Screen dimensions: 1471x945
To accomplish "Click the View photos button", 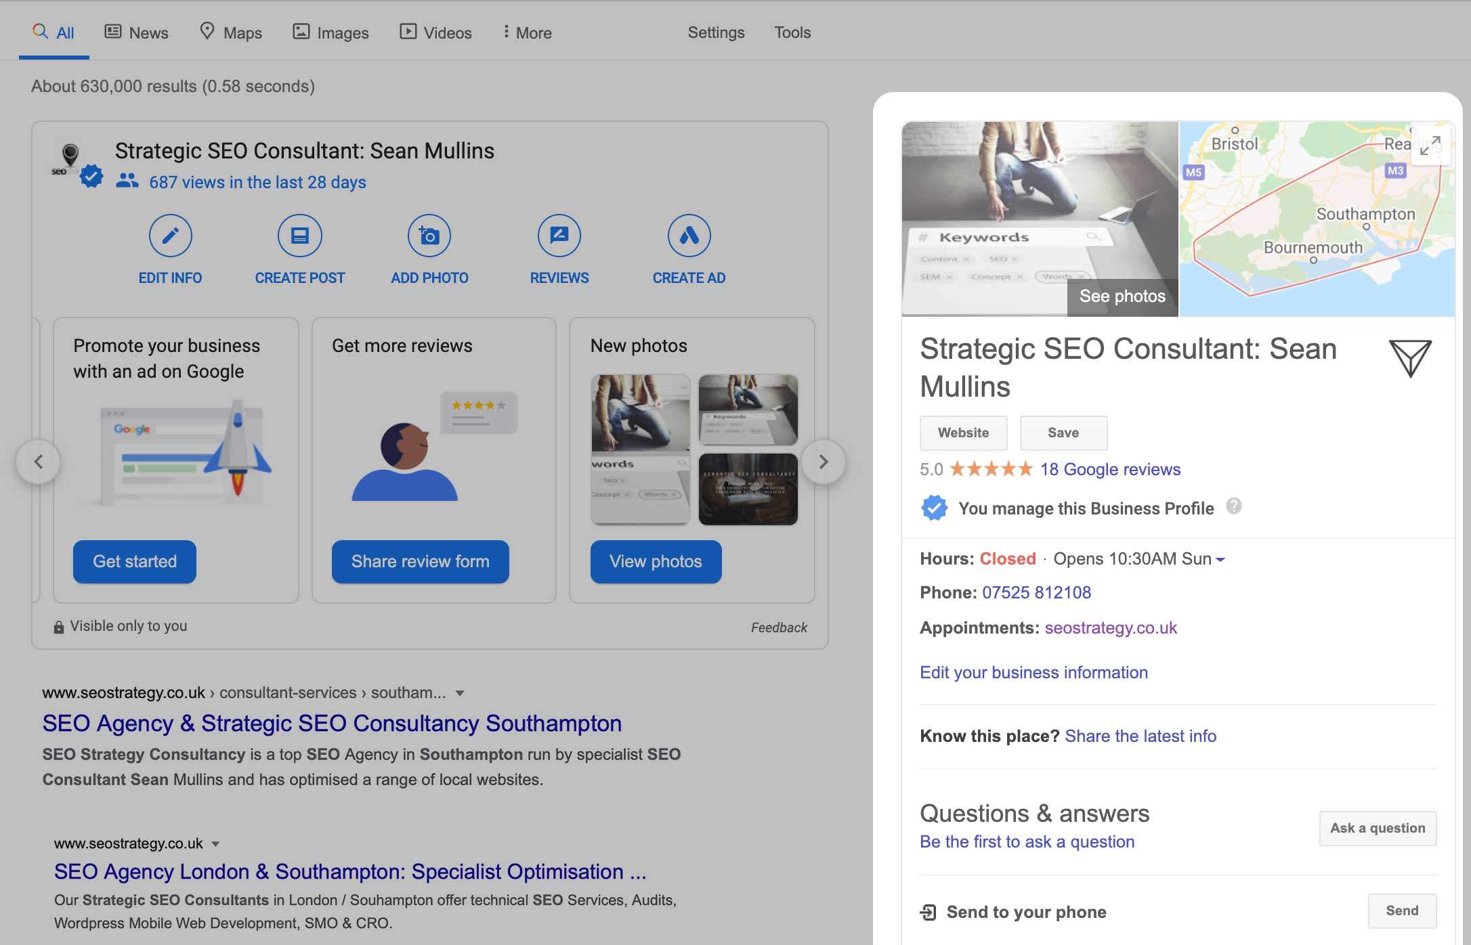I will (656, 561).
